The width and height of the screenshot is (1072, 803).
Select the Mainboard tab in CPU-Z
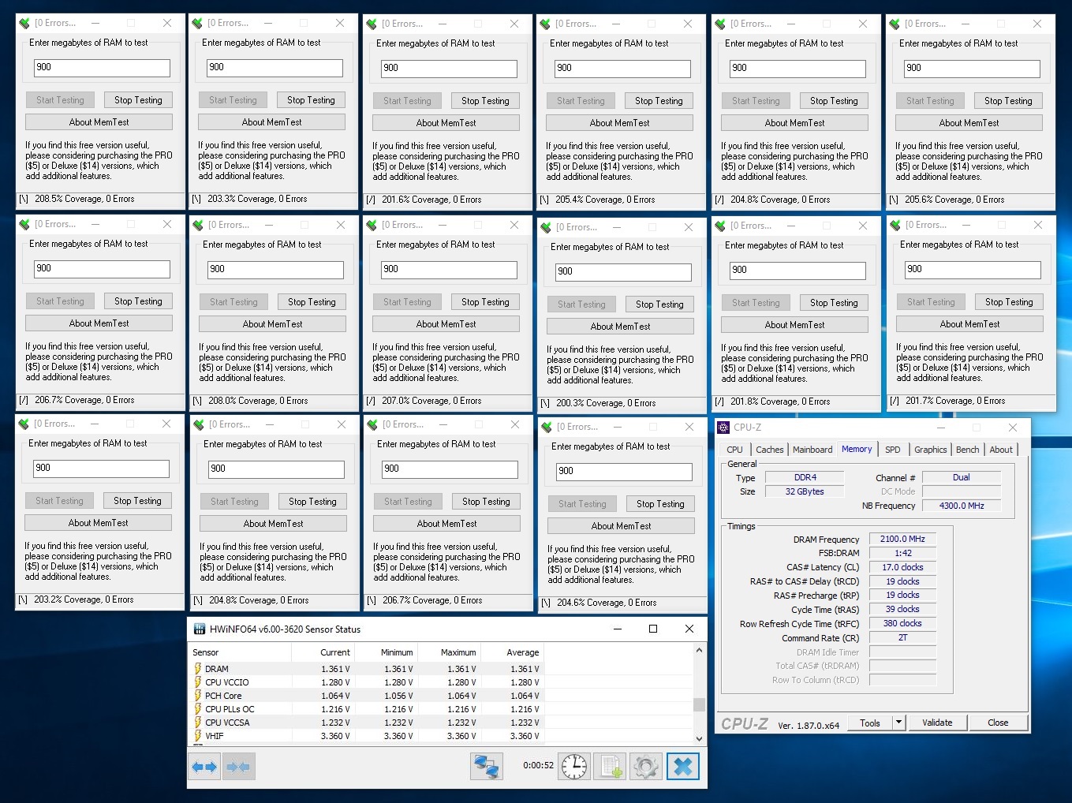coord(812,450)
